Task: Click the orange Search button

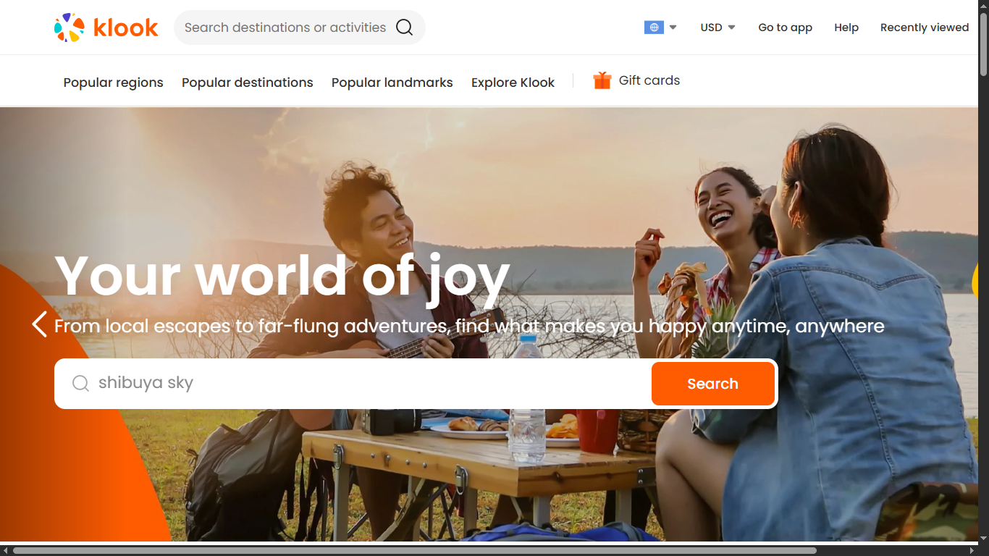Action: (x=713, y=384)
